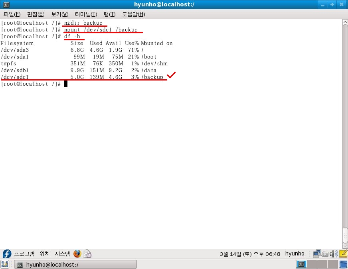Click the /backup mount point text
Viewport: 348px width, 269px height.
152,77
